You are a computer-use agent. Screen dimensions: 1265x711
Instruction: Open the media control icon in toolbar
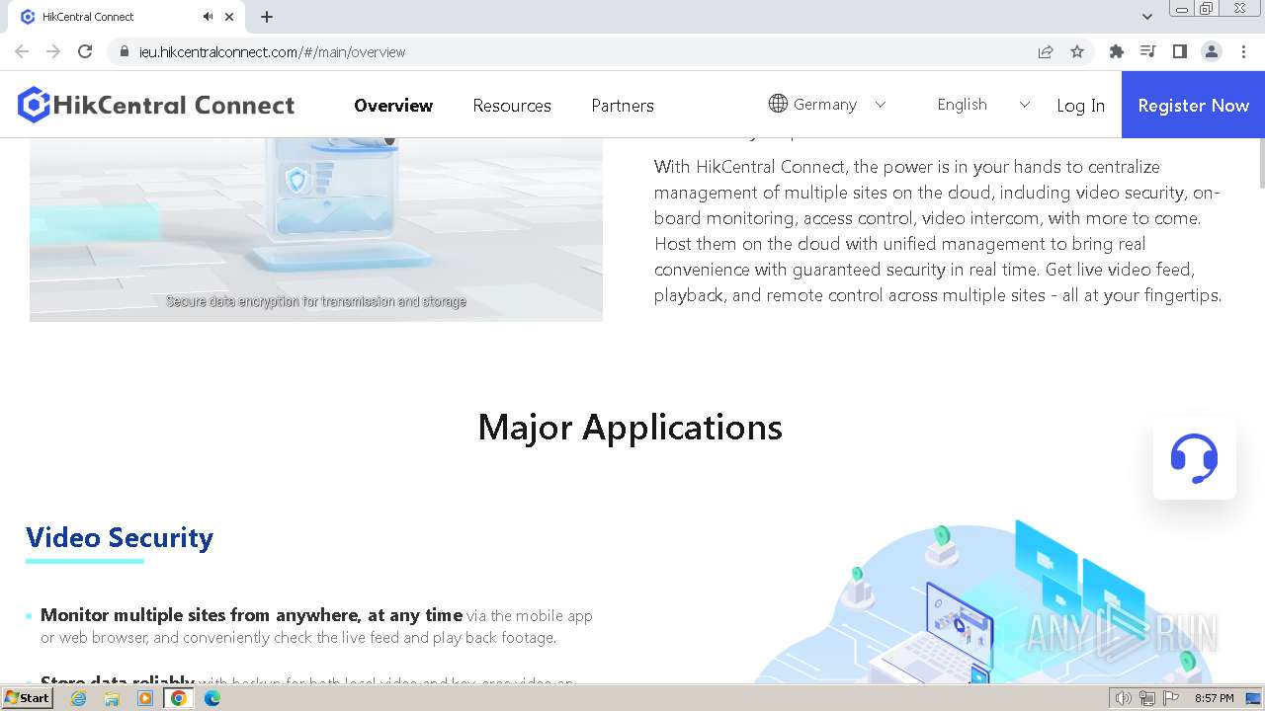coord(1148,51)
